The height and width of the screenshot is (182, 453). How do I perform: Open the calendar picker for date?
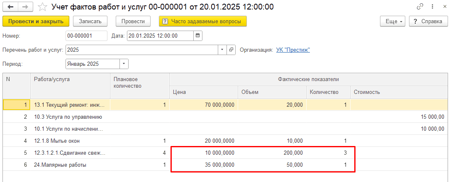198,36
